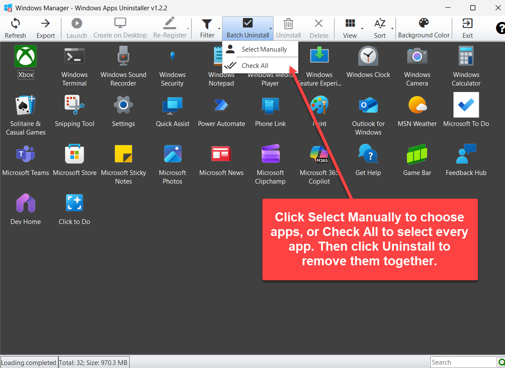505x368 pixels.
Task: Select the Click to Do app
Action: click(74, 210)
